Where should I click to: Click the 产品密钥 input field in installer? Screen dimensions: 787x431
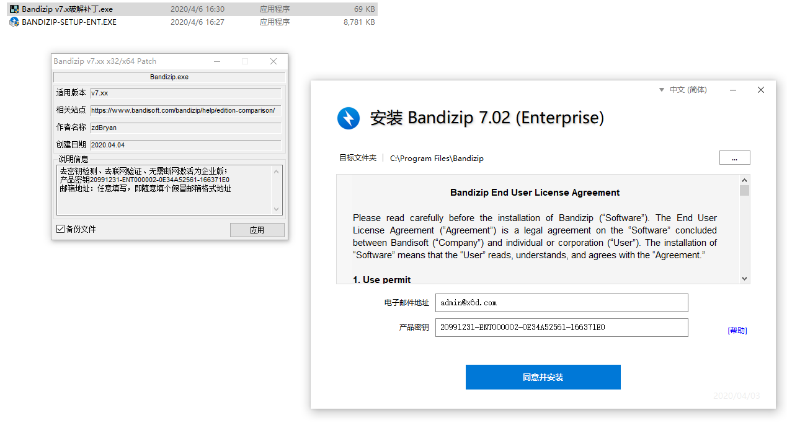[x=562, y=328]
